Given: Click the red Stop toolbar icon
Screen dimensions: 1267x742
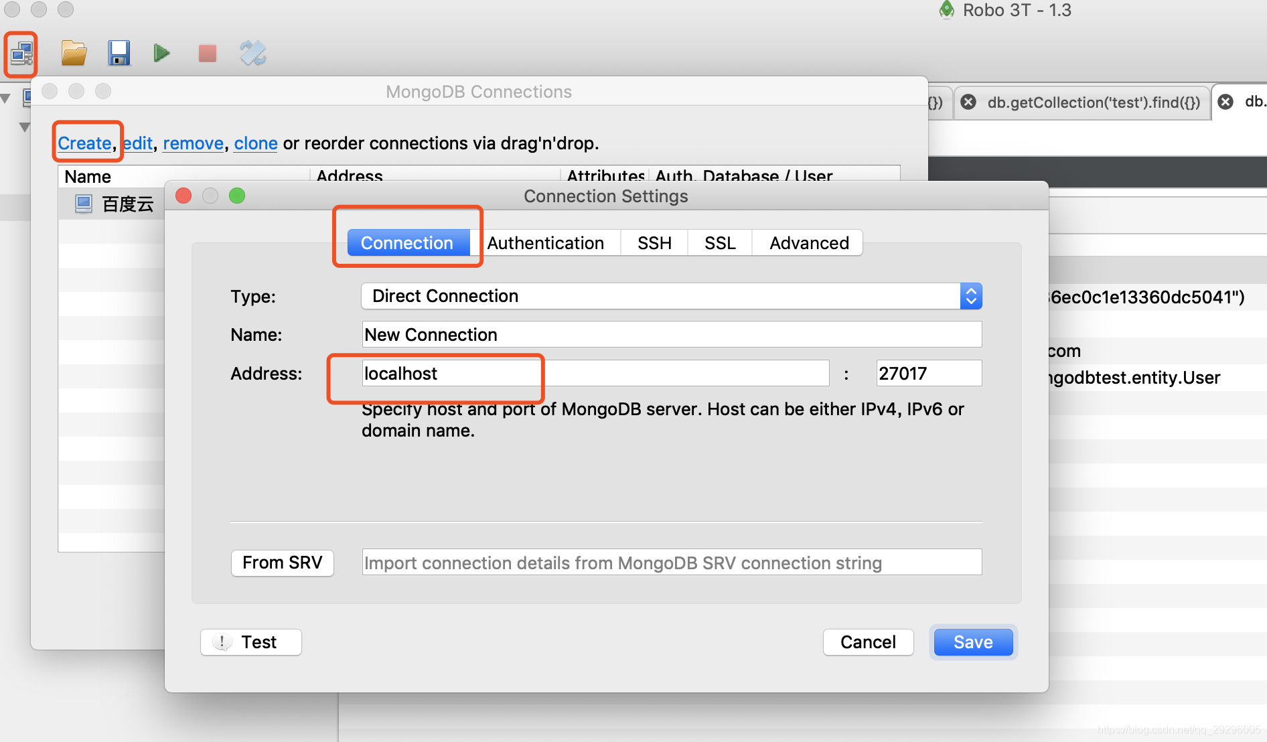Looking at the screenshot, I should click(208, 53).
